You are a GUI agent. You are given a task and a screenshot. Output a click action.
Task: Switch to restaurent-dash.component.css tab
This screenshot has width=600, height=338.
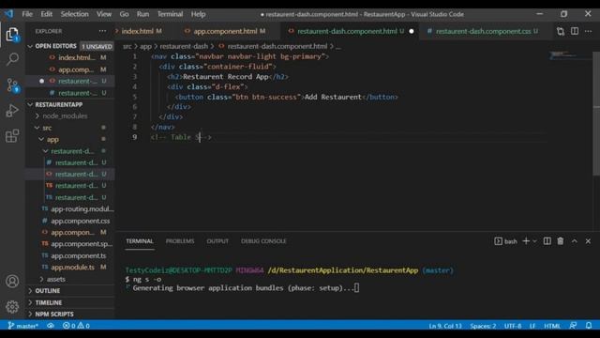coord(483,31)
